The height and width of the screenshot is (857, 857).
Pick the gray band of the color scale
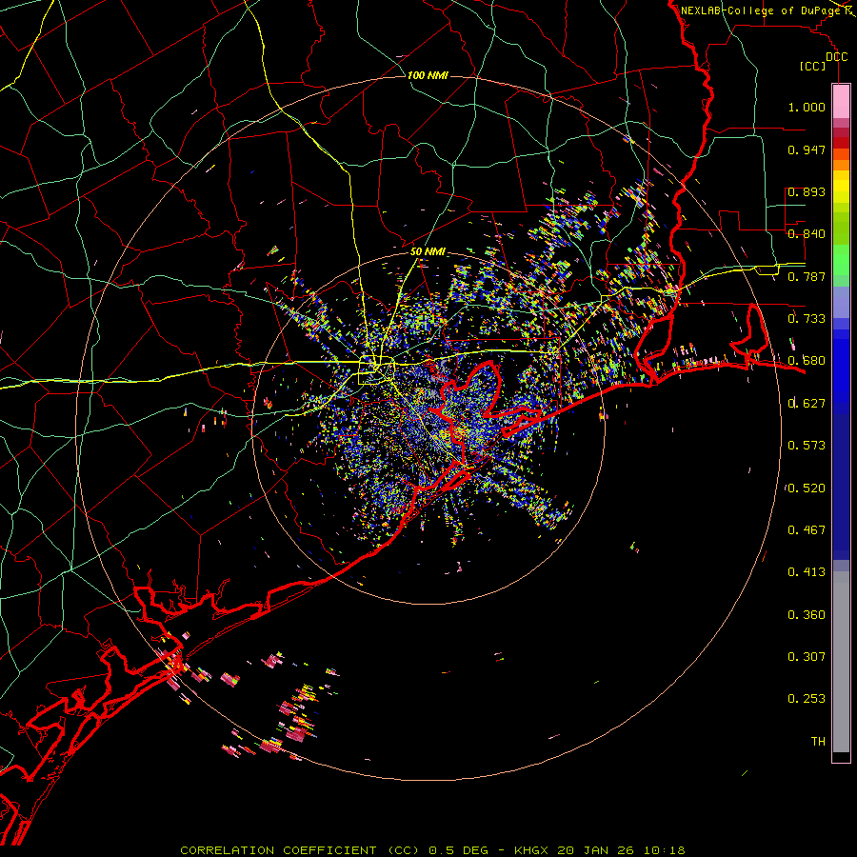point(841,662)
